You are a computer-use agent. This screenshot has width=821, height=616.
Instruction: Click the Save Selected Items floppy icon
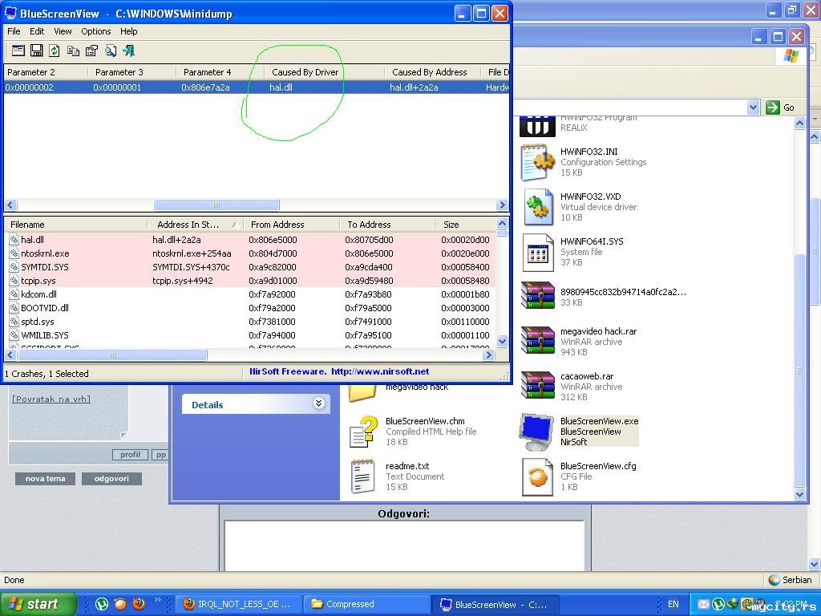pyautogui.click(x=36, y=51)
